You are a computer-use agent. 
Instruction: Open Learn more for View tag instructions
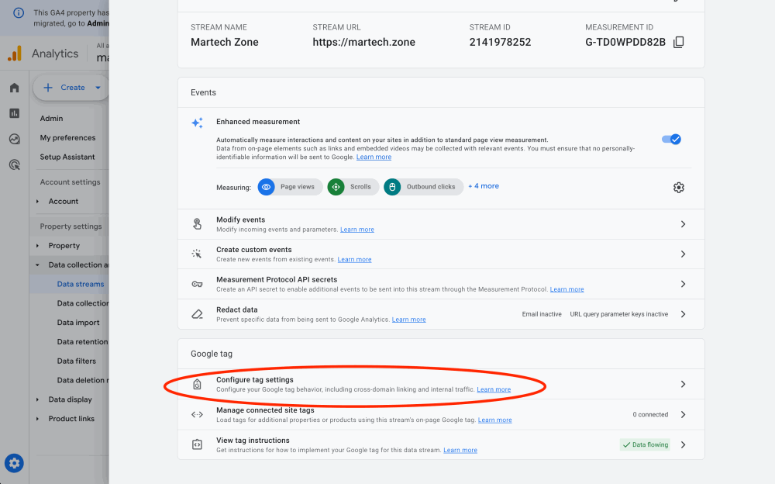[x=460, y=451]
